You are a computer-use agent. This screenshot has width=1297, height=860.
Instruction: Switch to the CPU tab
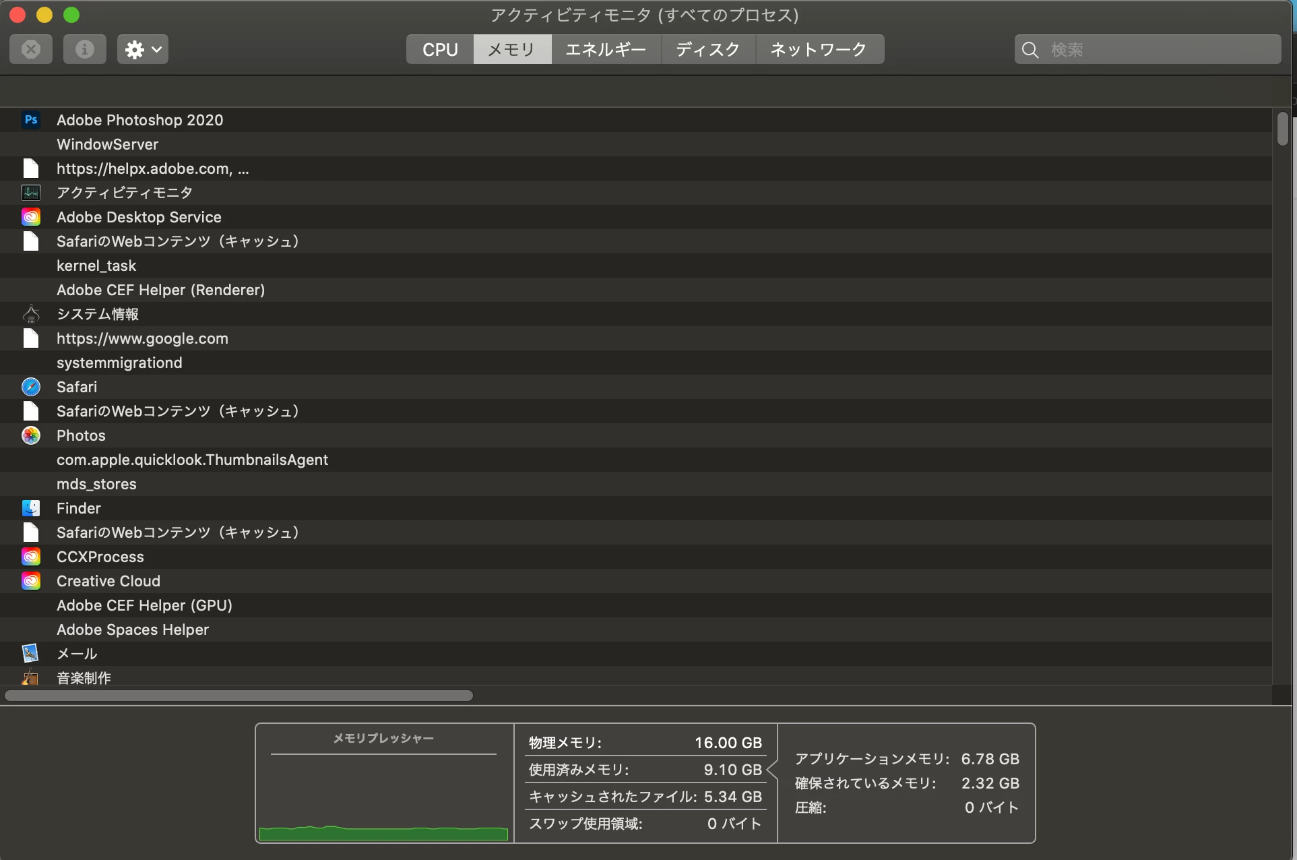pyautogui.click(x=440, y=49)
